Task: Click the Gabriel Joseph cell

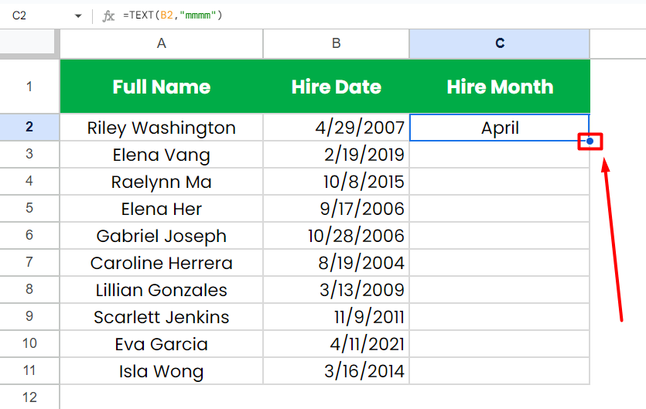Action: point(162,236)
